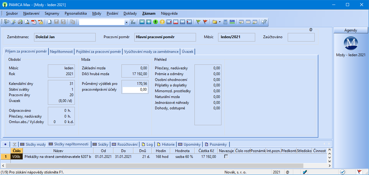
Task: Click the Agendy panel header button
Action: click(351, 30)
